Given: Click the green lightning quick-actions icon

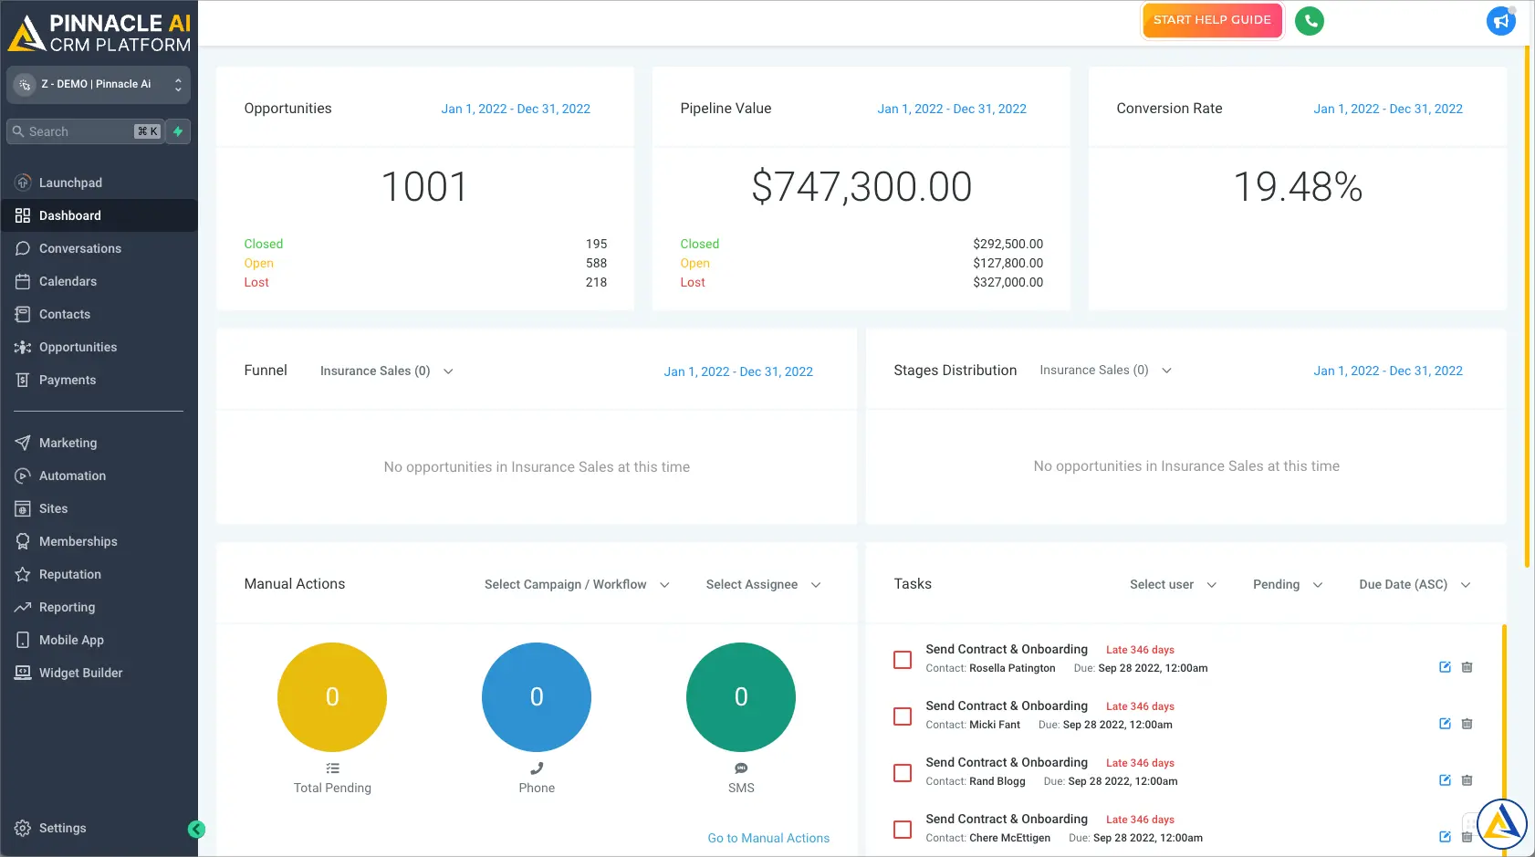Looking at the screenshot, I should (177, 131).
